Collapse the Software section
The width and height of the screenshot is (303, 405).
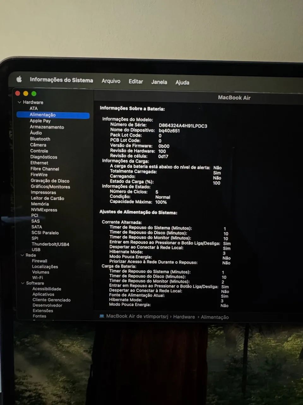(x=23, y=283)
